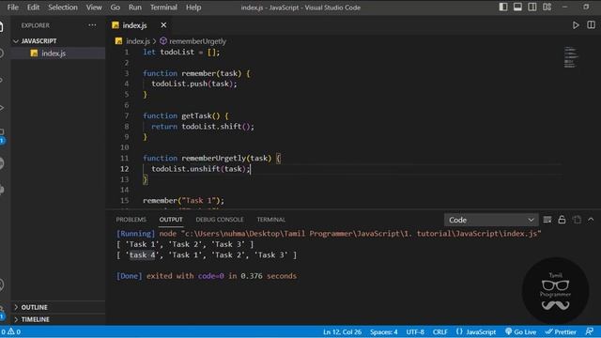Screen dimensions: 601x338
Task: Open customize layout icon
Action: [547, 7]
